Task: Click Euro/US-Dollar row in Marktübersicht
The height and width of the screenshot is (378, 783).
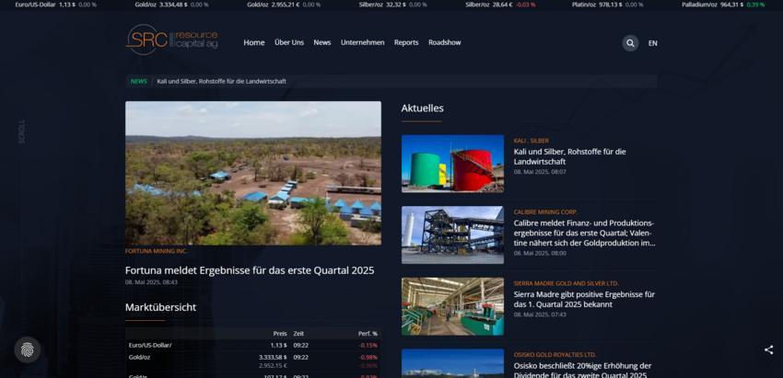Action: point(253,345)
